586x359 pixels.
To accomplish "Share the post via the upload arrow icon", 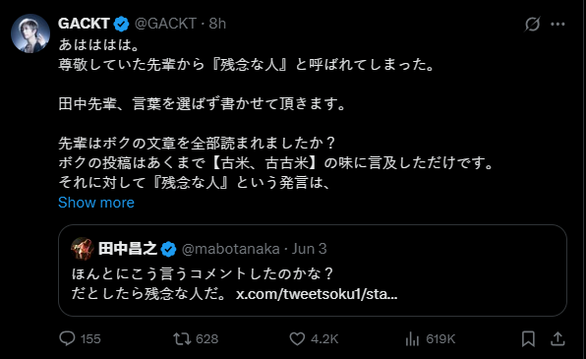I will 557,338.
